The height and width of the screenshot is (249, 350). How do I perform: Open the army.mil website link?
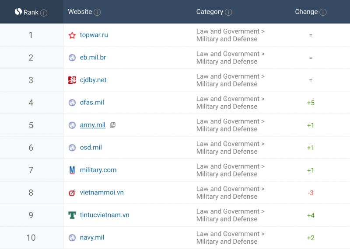(93, 125)
